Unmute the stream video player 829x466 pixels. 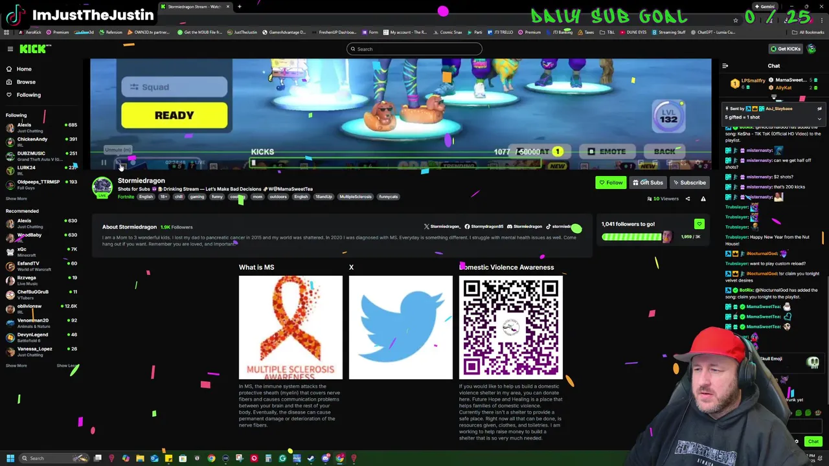(118, 162)
